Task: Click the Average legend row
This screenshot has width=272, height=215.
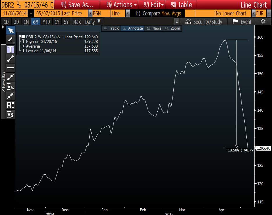Action: click(x=60, y=46)
